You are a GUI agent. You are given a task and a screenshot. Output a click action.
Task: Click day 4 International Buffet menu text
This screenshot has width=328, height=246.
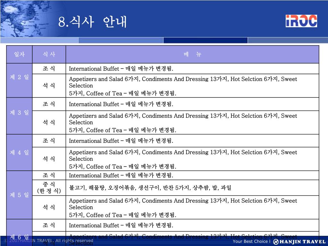121,141
